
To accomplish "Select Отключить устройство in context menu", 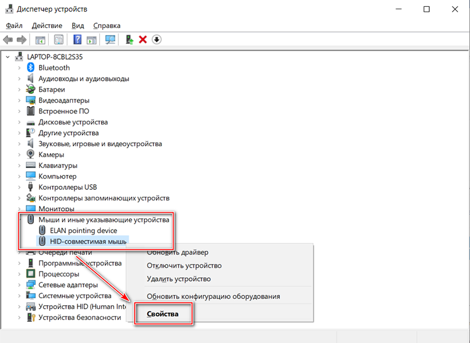I will (184, 266).
